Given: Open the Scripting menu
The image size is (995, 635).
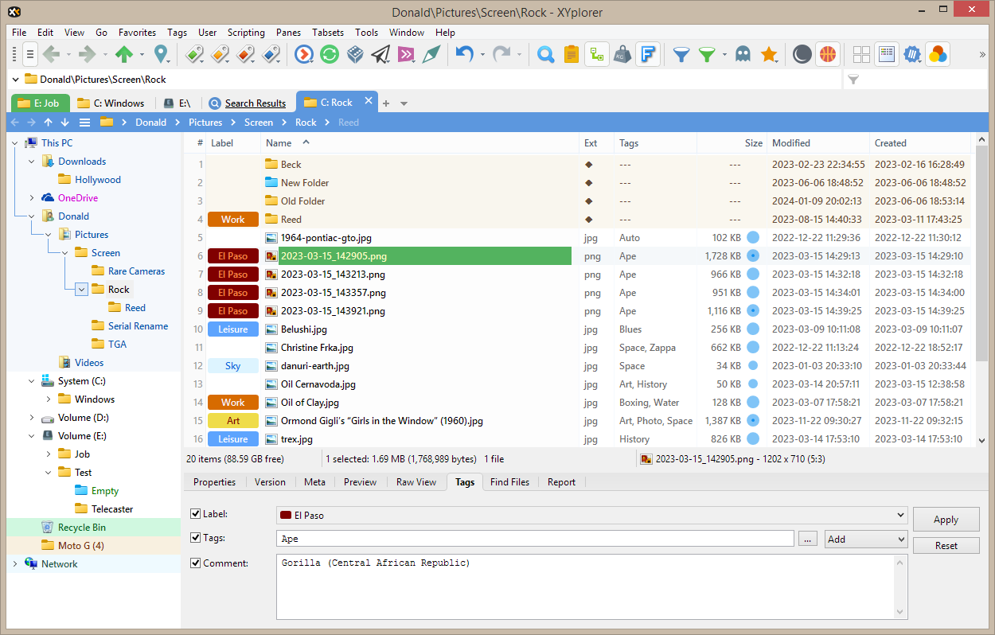Looking at the screenshot, I should click(x=246, y=33).
